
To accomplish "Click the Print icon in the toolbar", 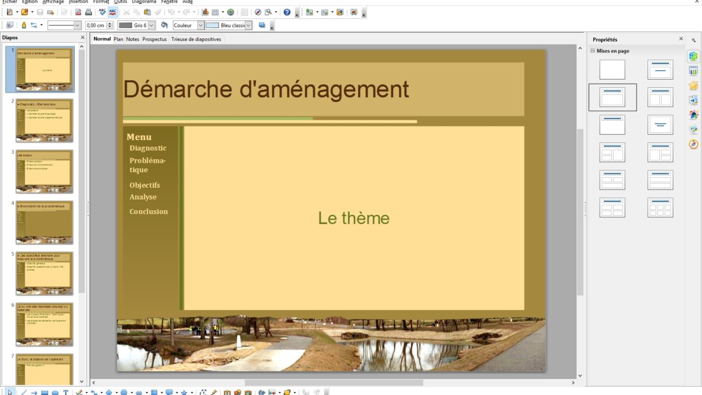I will point(88,12).
